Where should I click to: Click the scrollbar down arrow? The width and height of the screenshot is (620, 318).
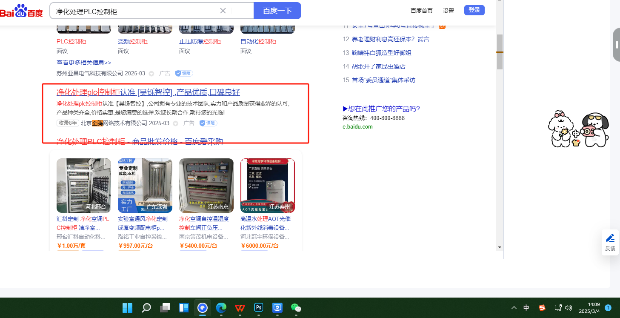point(500,247)
